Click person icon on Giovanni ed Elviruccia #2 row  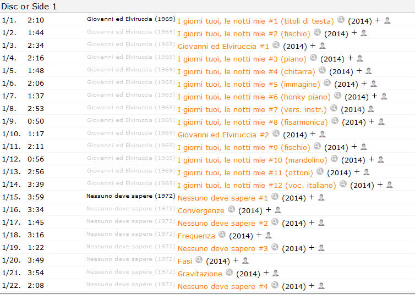pyautogui.click(x=322, y=134)
